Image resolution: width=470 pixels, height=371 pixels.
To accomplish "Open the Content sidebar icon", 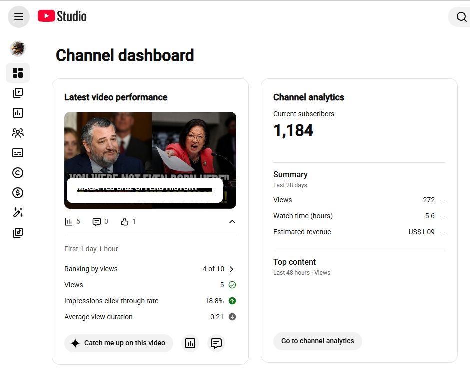I will pos(18,93).
